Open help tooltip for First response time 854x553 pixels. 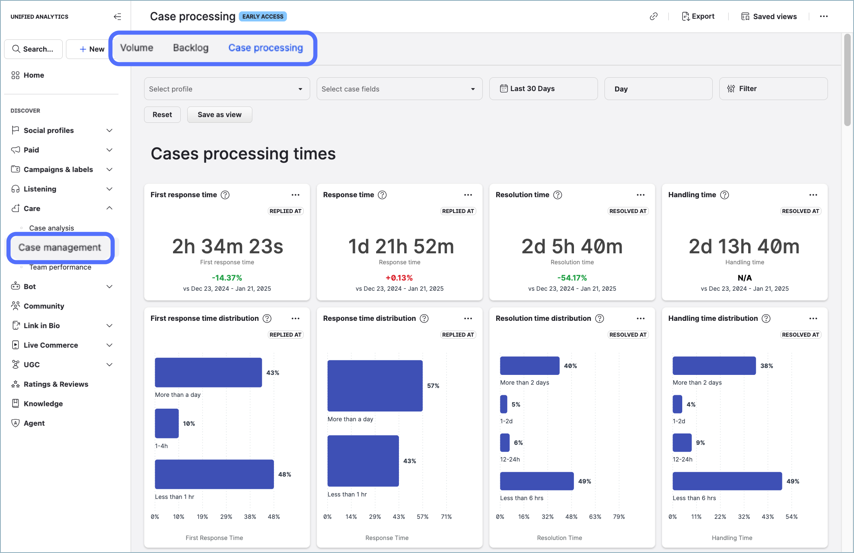225,195
